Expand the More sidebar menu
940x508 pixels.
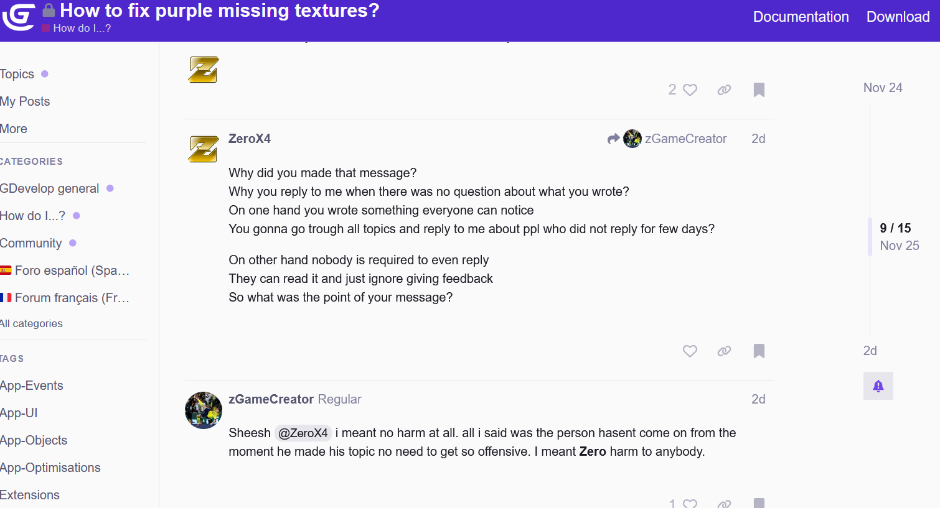(x=14, y=129)
